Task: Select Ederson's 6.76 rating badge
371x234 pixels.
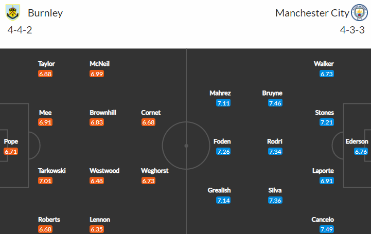Action: coord(361,151)
